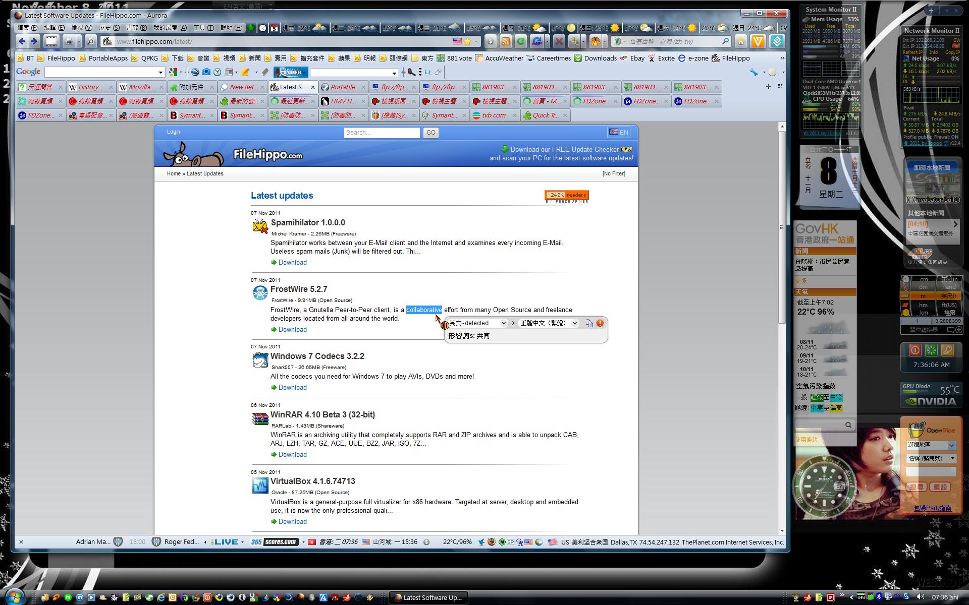
Task: Open the 檔案 (F) menu
Action: (27, 27)
